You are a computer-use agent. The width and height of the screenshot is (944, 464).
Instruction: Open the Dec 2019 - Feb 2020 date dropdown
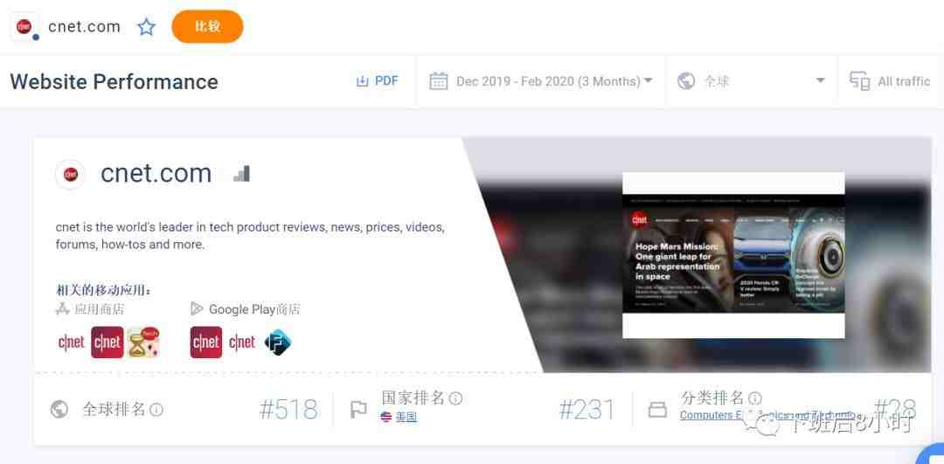(554, 81)
